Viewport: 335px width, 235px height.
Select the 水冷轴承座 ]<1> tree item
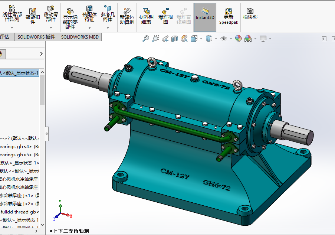tap(20, 195)
